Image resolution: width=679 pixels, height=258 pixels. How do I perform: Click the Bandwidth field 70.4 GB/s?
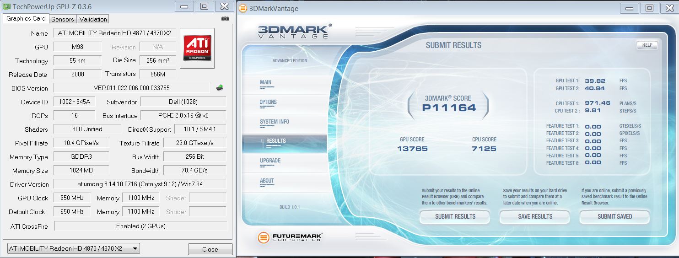(195, 170)
